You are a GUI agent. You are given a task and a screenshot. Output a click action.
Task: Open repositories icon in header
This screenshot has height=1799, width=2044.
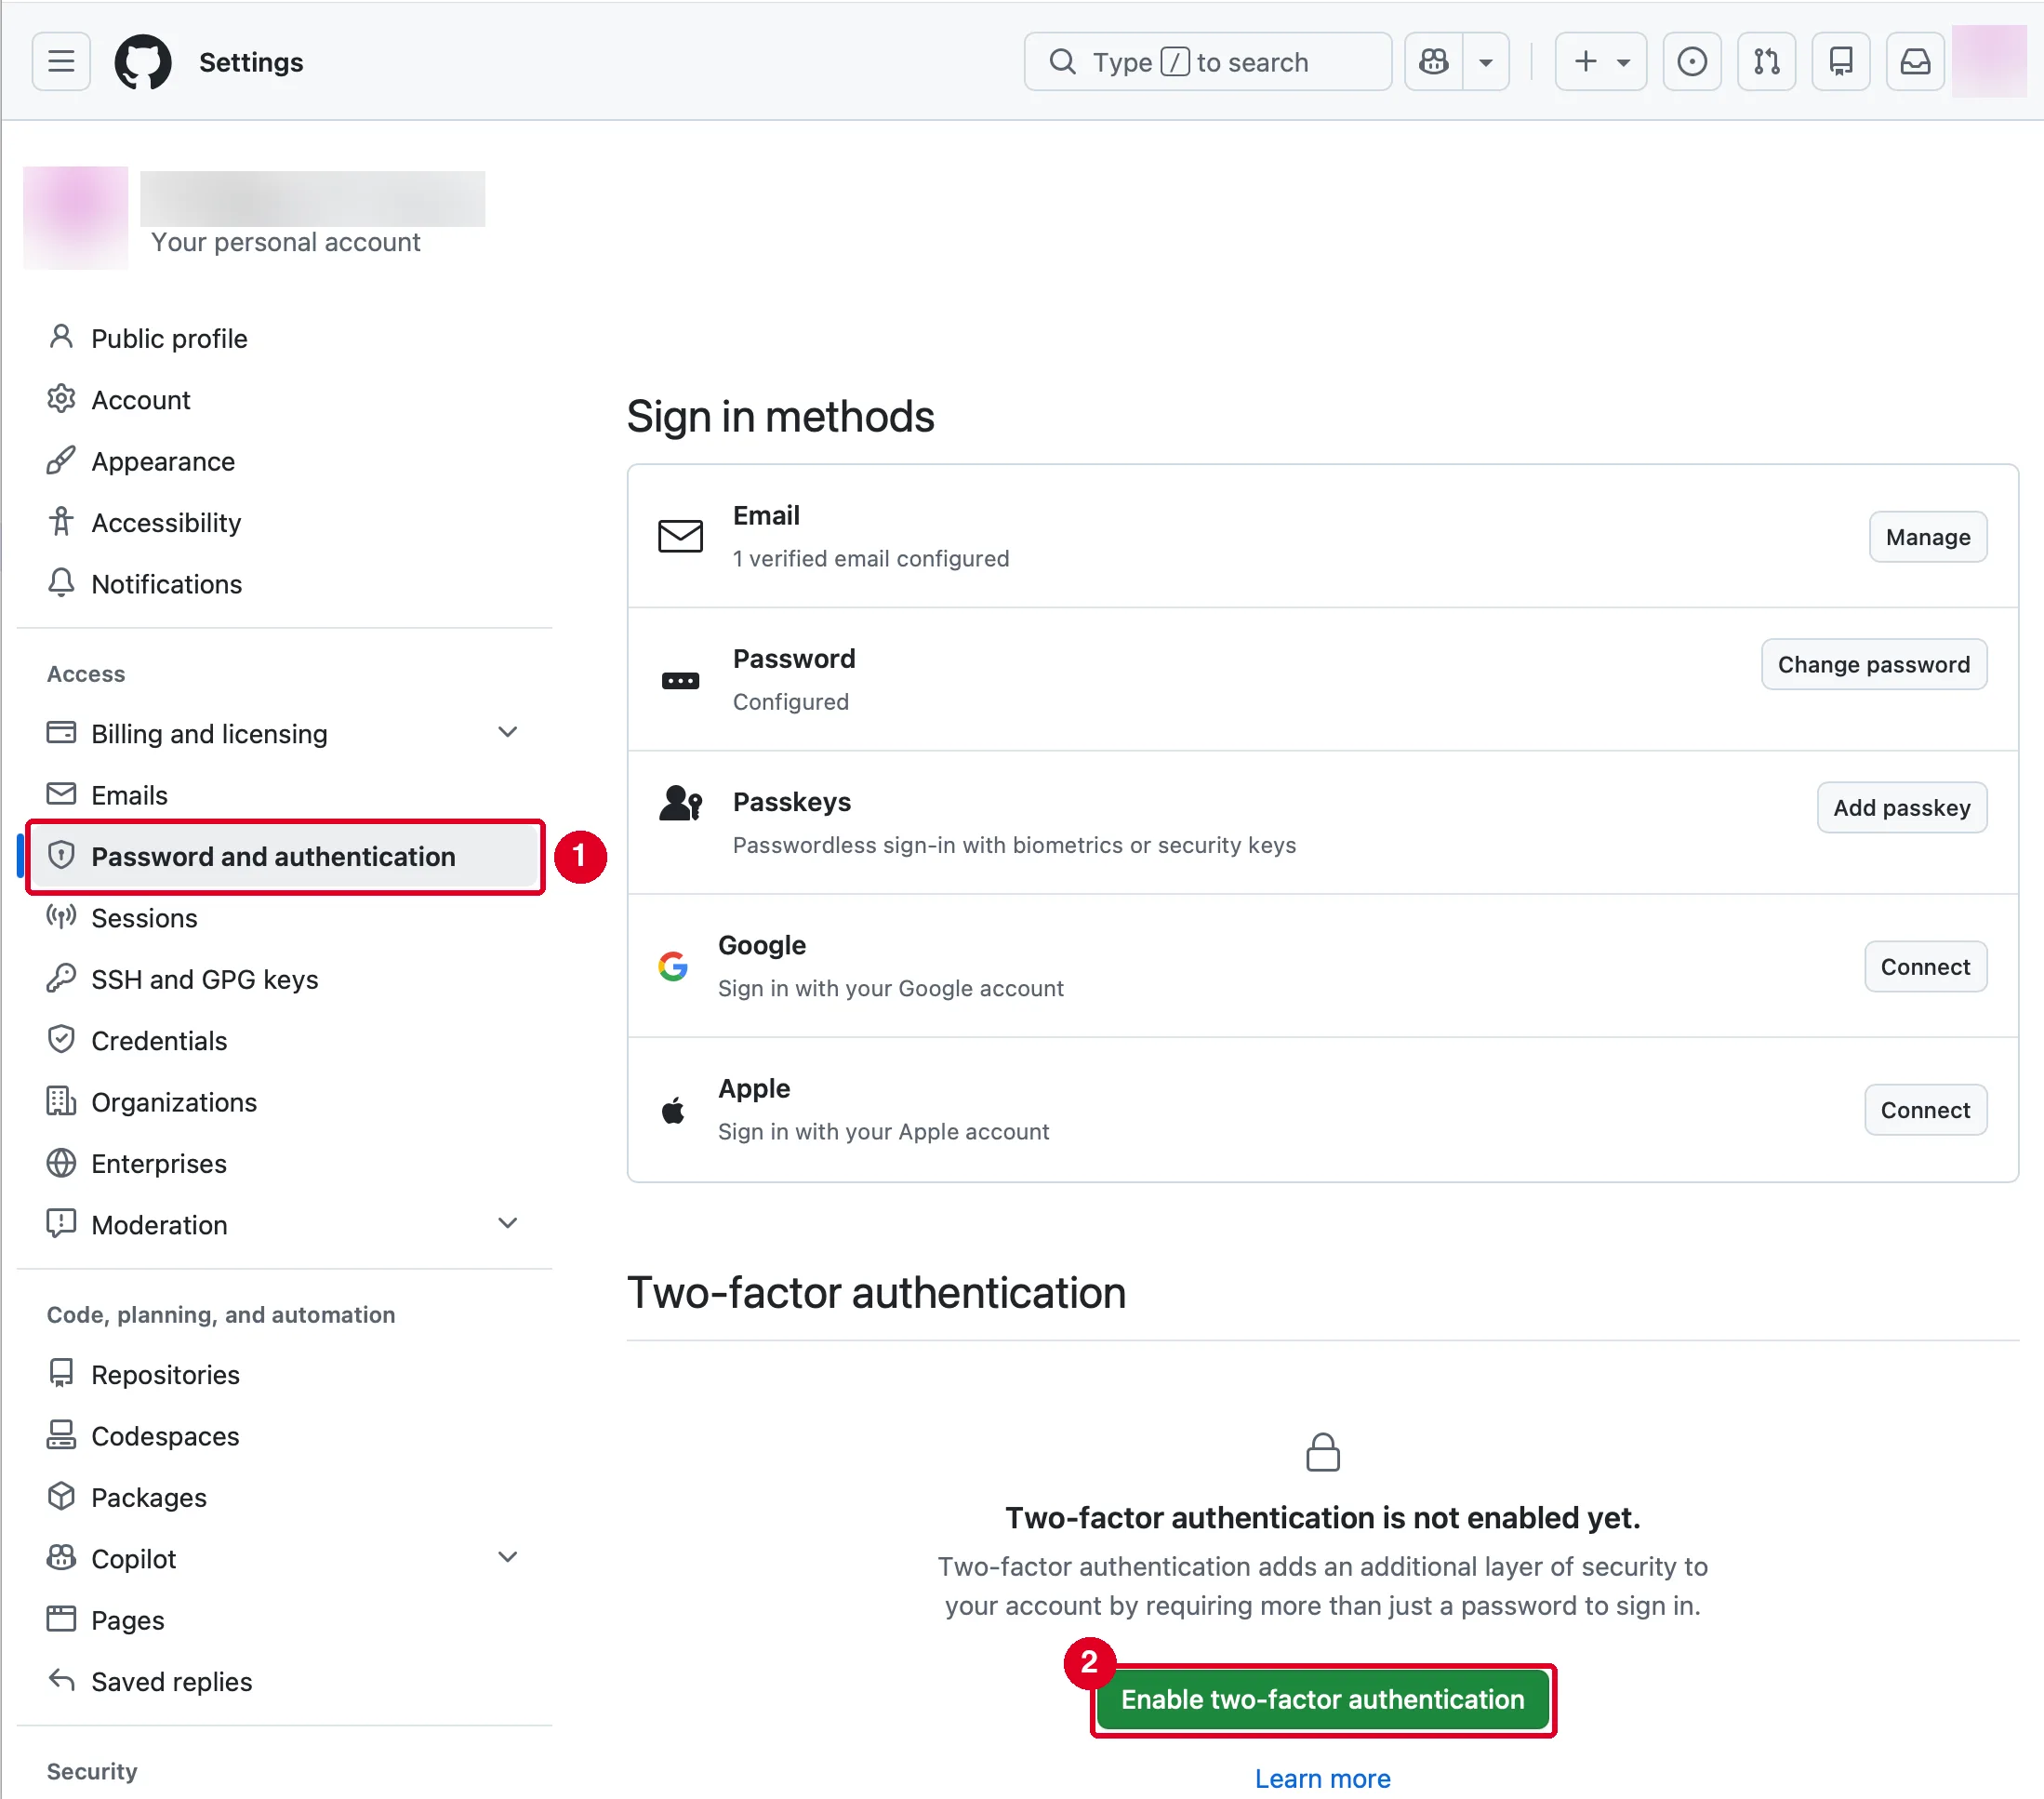pyautogui.click(x=1840, y=62)
